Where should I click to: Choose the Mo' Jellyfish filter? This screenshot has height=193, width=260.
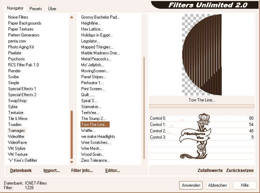(93, 65)
